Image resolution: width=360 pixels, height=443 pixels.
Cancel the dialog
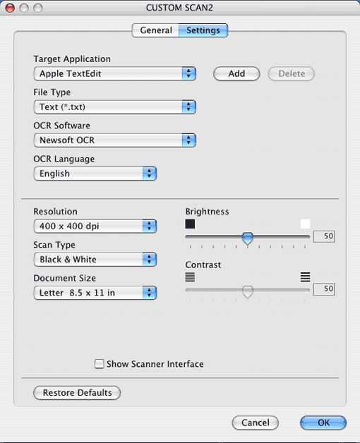[255, 423]
